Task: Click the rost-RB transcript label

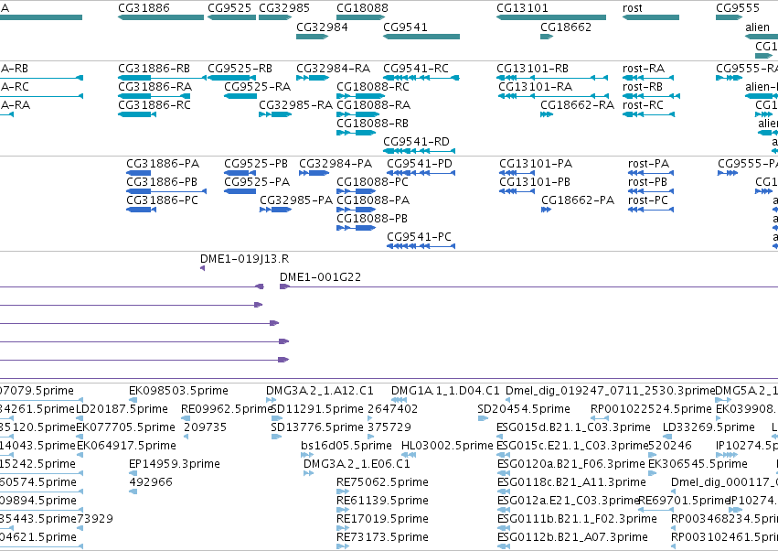Action: 643,86
